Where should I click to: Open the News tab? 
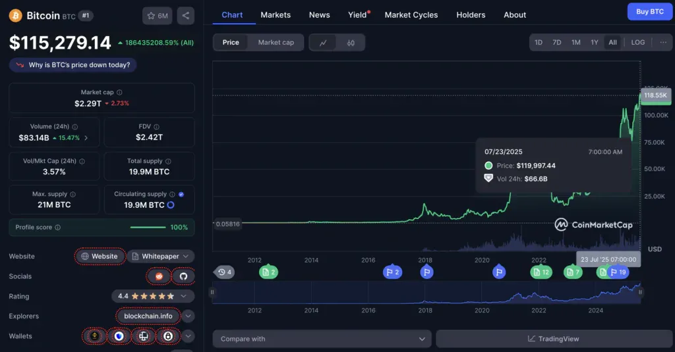click(x=320, y=14)
